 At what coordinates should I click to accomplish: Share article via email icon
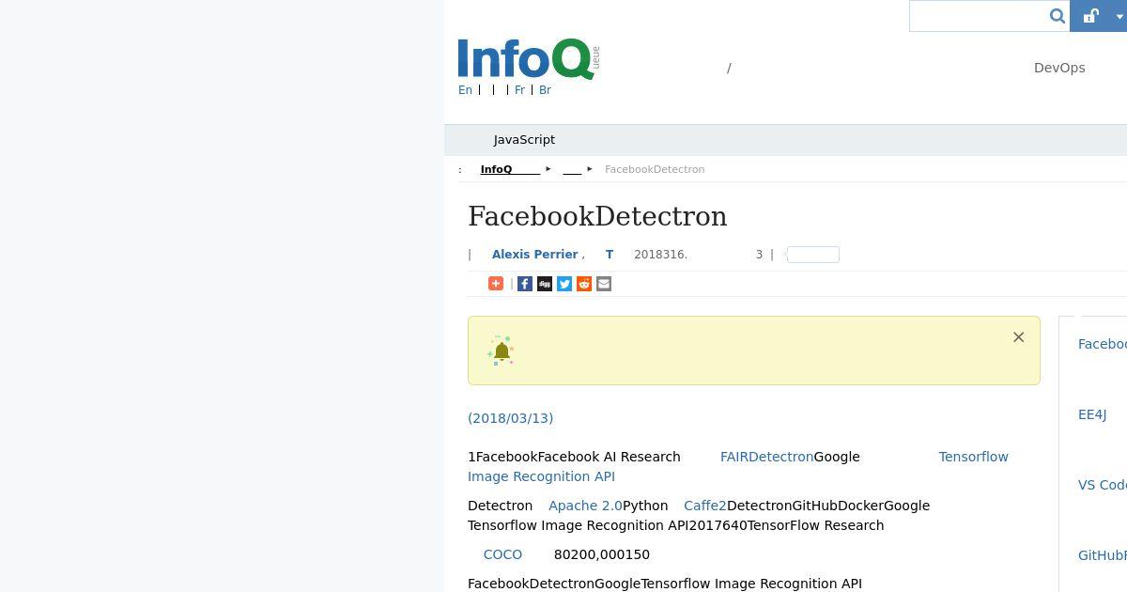604,284
